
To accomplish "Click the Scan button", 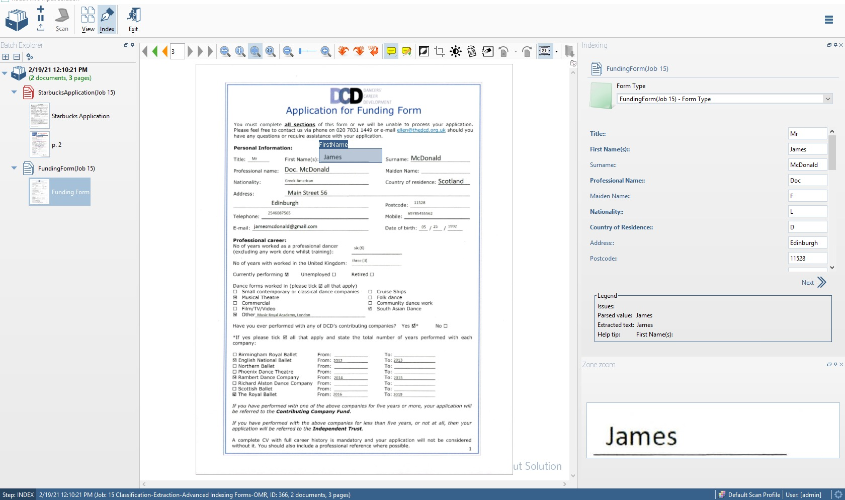I will click(62, 21).
